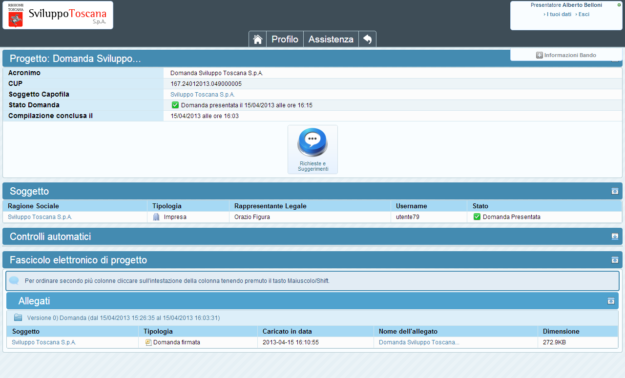Image resolution: width=625 pixels, height=378 pixels.
Task: Select the Versione 0) Domanda row
Action: pyautogui.click(x=312, y=318)
